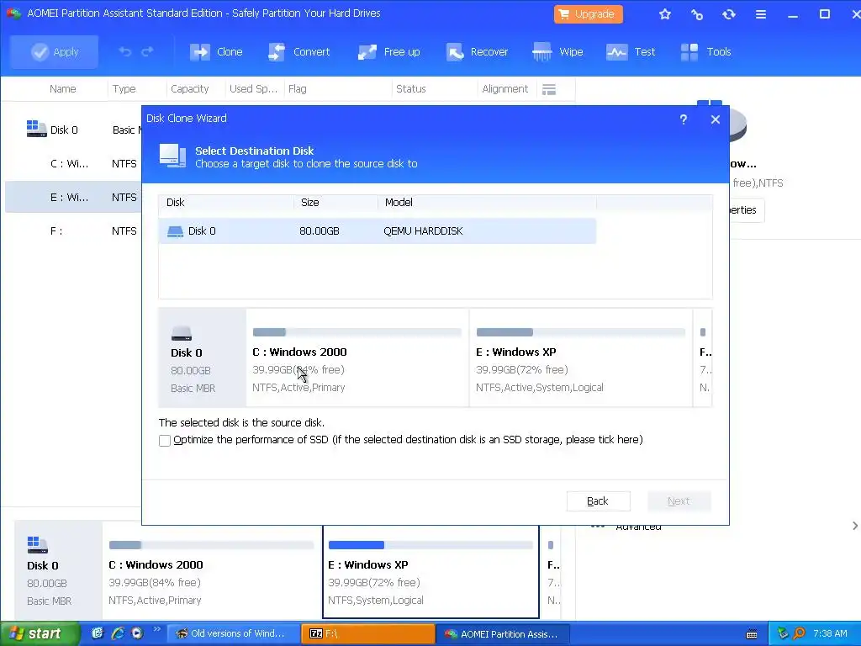The height and width of the screenshot is (646, 861).
Task: Expand right panel with chevron arrow
Action: click(x=855, y=526)
